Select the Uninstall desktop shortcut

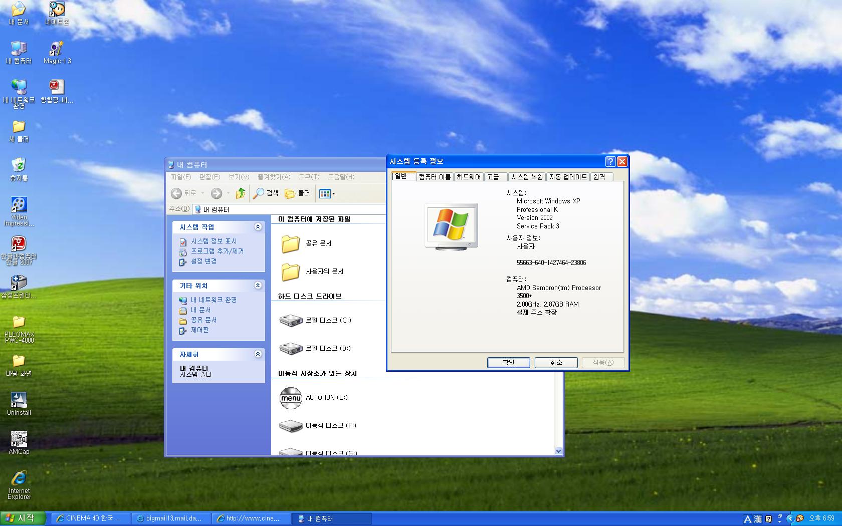pyautogui.click(x=19, y=404)
